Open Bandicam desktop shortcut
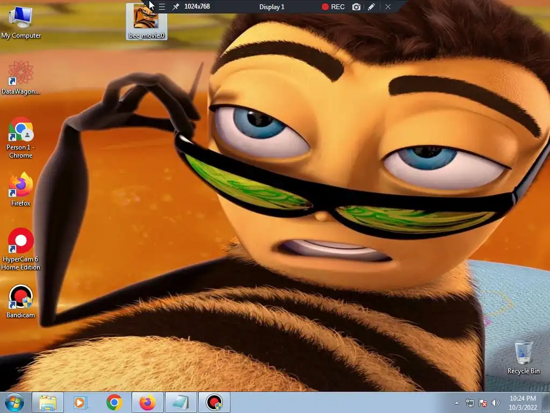 click(x=21, y=301)
